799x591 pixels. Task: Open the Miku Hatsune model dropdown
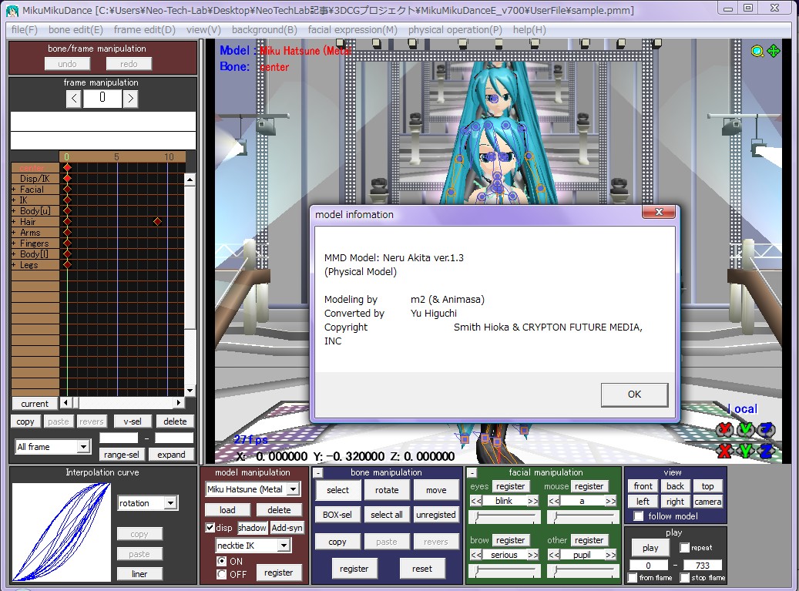(294, 489)
